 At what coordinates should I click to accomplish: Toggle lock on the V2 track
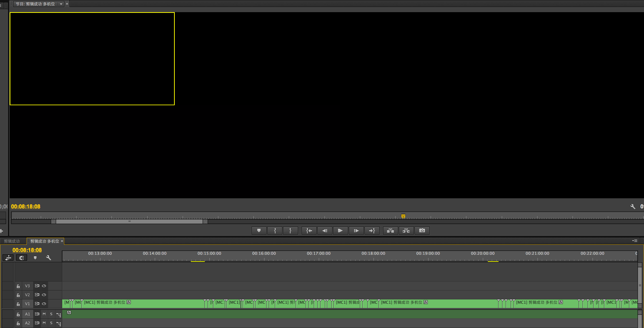pos(18,295)
